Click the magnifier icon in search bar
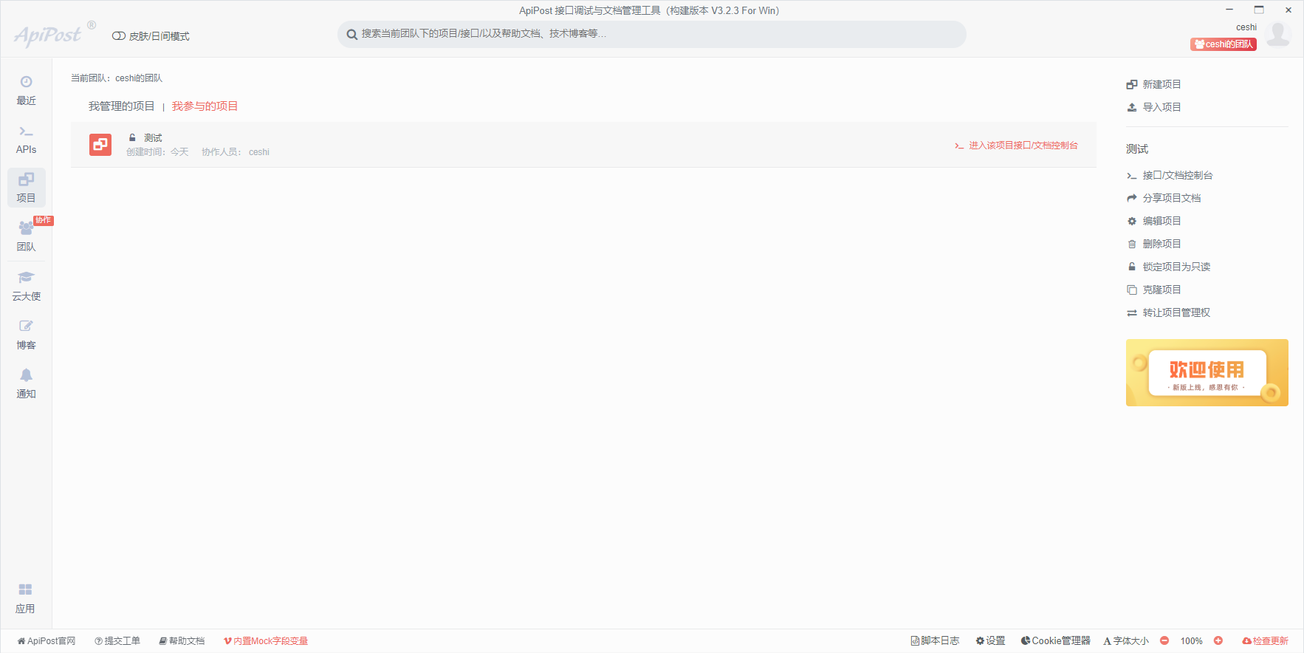Viewport: 1304px width, 653px height. point(352,35)
